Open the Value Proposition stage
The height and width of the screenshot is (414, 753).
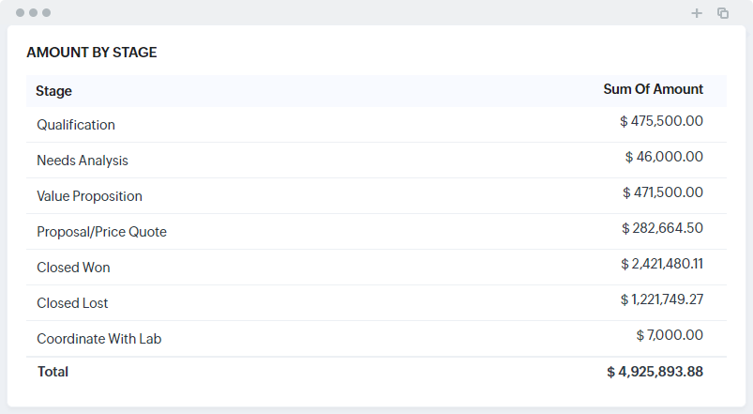[x=89, y=196]
